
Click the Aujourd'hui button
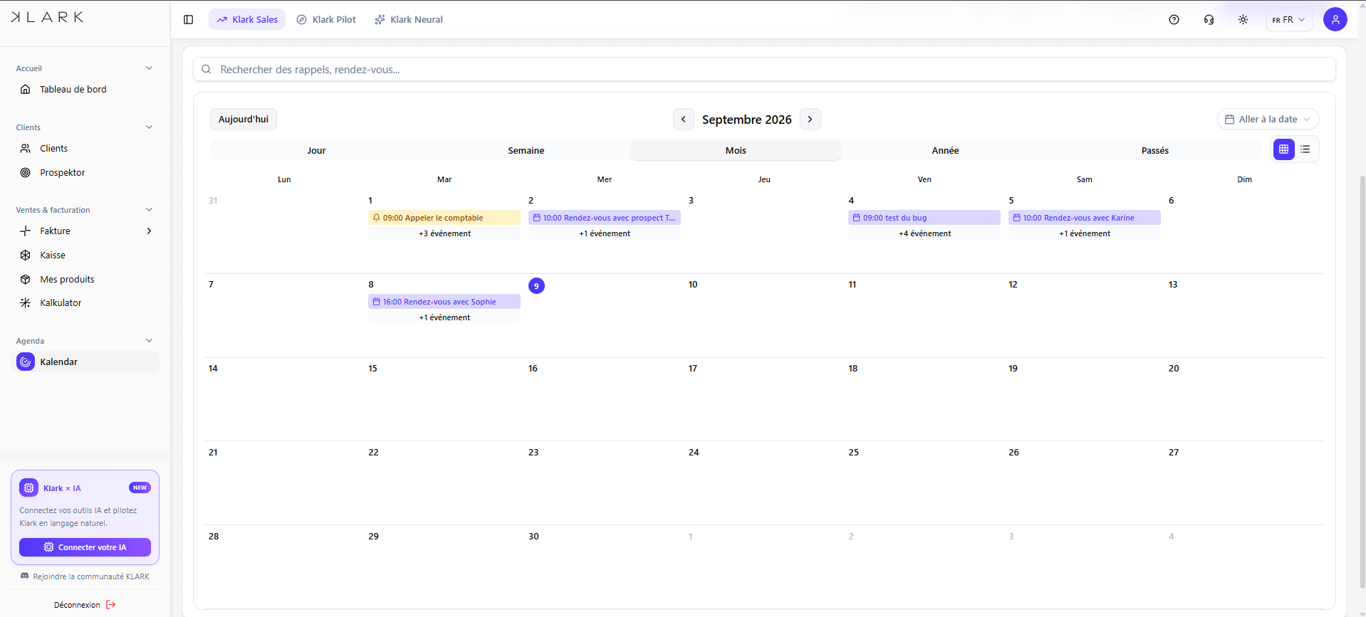(x=244, y=119)
